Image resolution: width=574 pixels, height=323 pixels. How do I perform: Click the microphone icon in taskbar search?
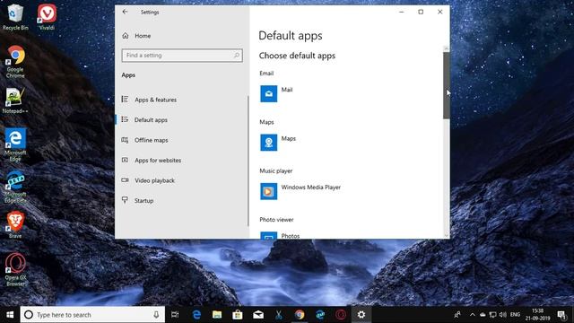coord(156,315)
